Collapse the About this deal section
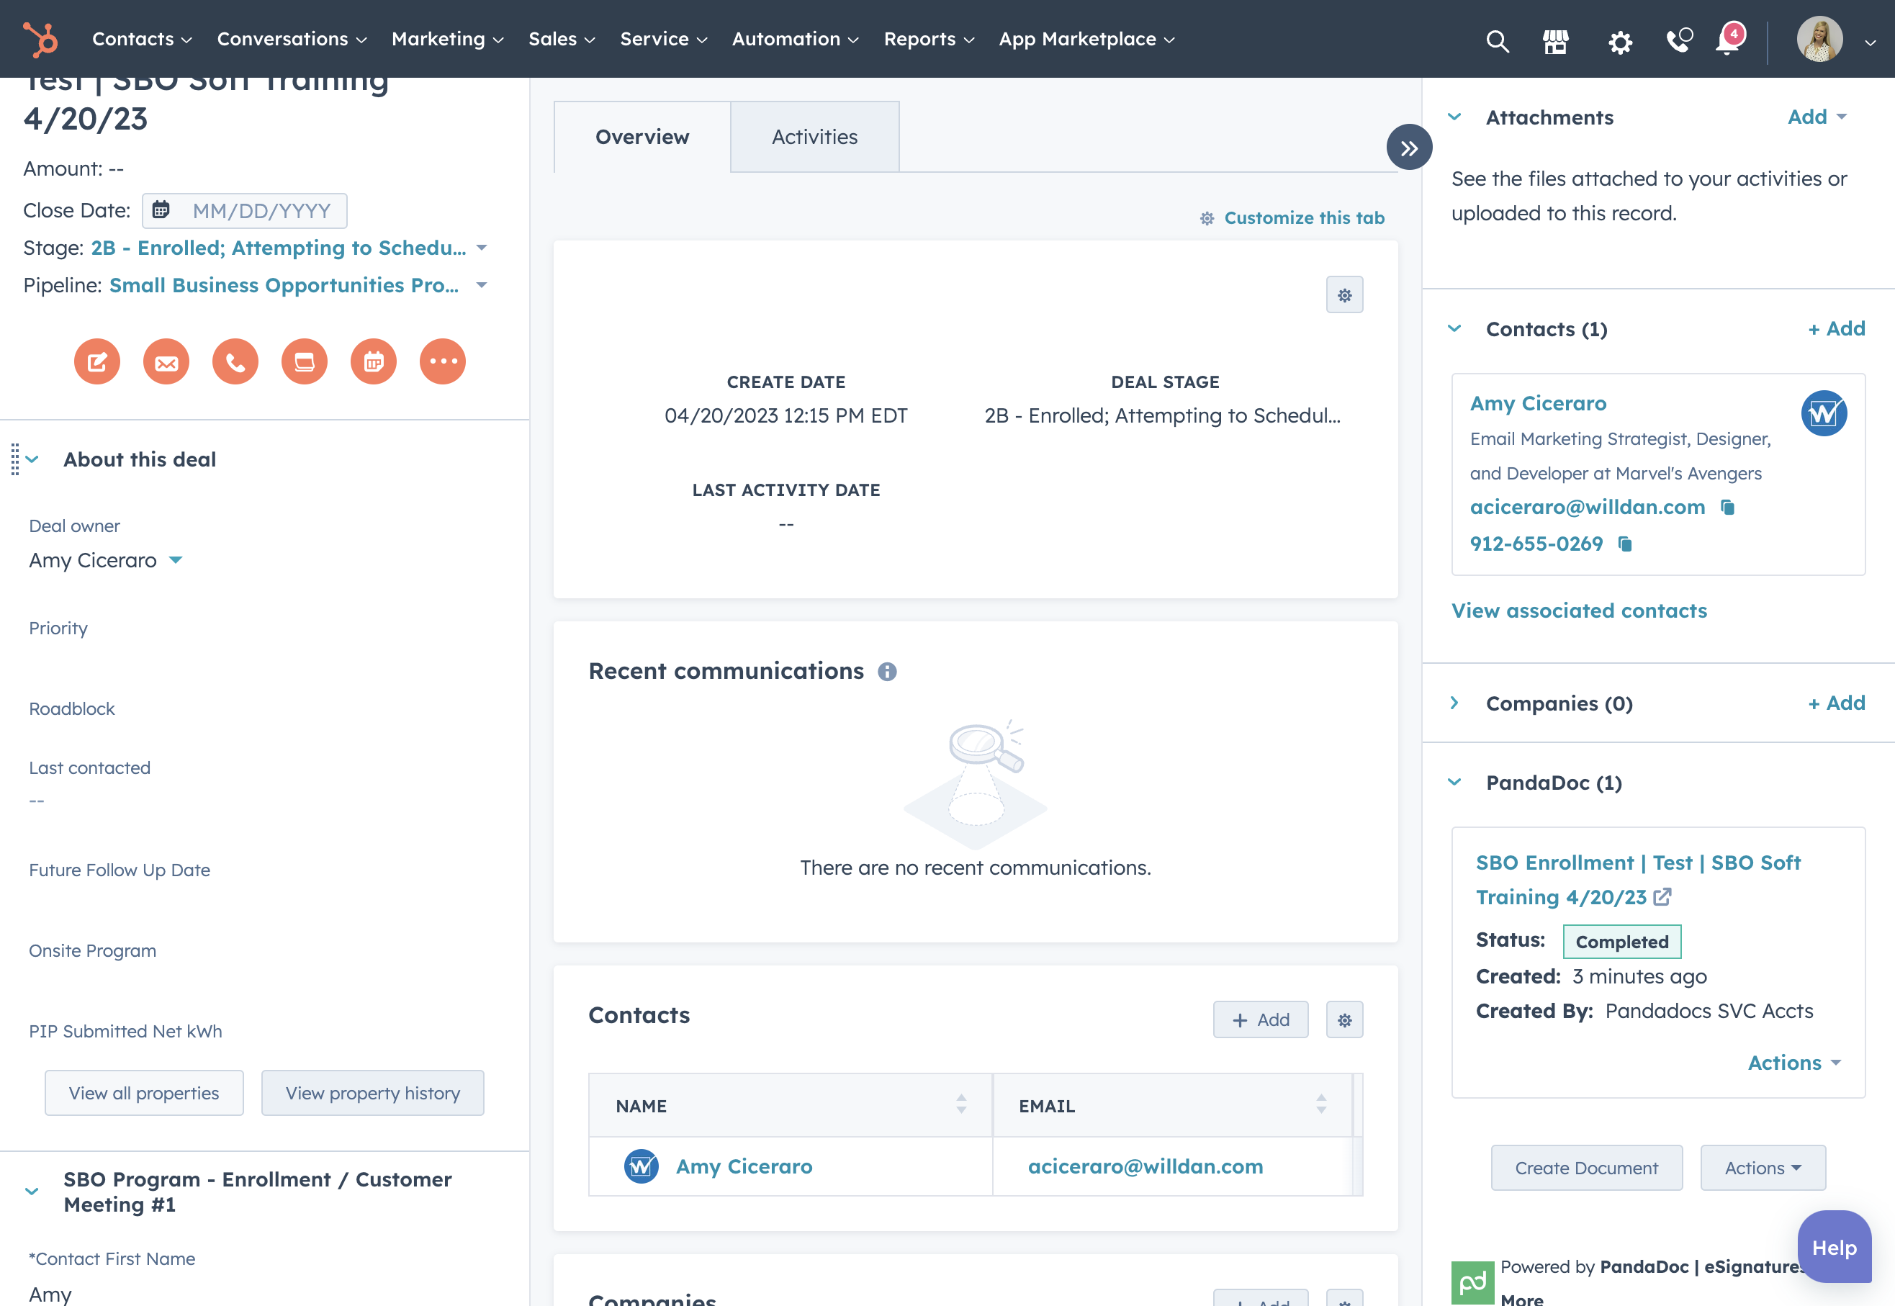The image size is (1895, 1306). click(x=32, y=459)
